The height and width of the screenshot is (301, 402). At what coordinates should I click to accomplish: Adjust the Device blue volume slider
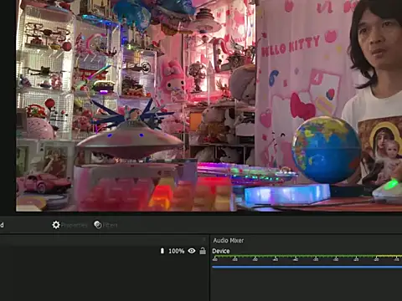307,267
